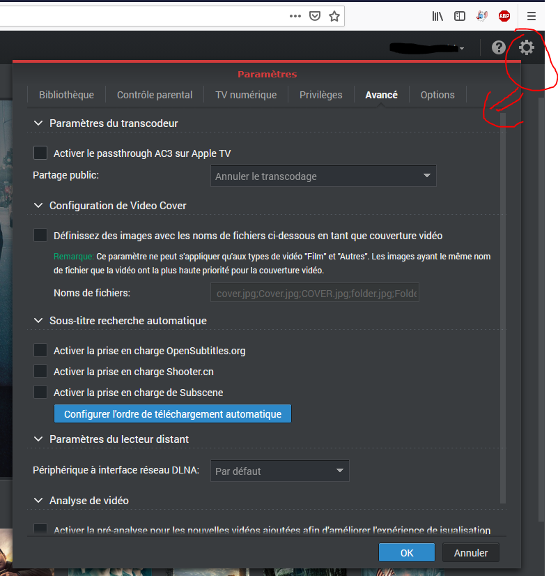Screen dimensions: 558x576
Task: Toggle pre-analysis of new videos checkbox
Action: click(x=40, y=529)
